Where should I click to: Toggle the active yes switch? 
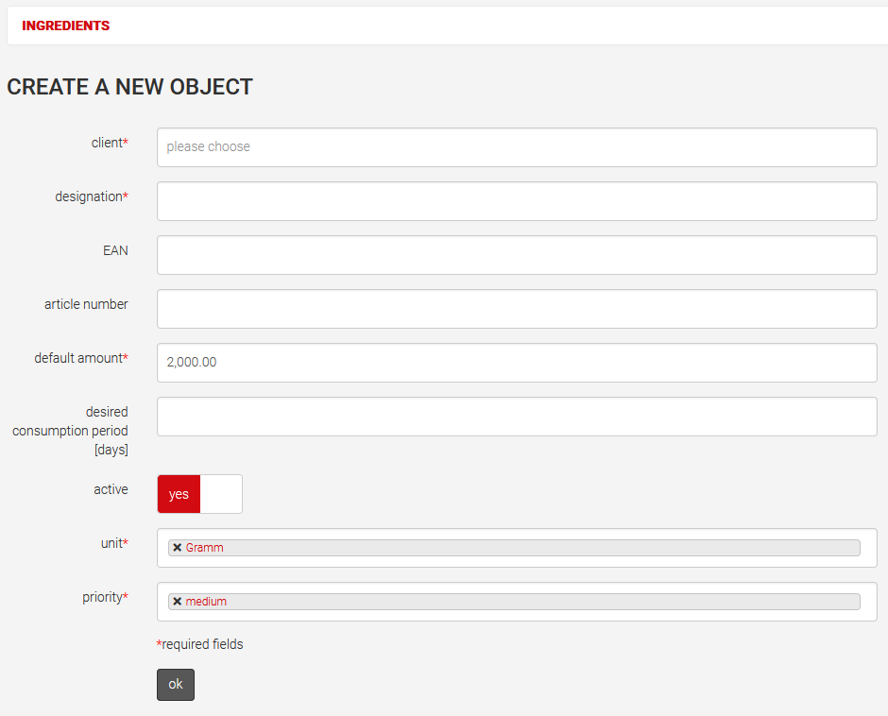pyautogui.click(x=199, y=494)
